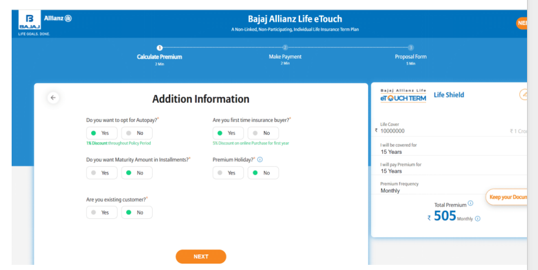Click step 2 circle in progress bar
This screenshot has height=270, width=538.
tap(285, 48)
